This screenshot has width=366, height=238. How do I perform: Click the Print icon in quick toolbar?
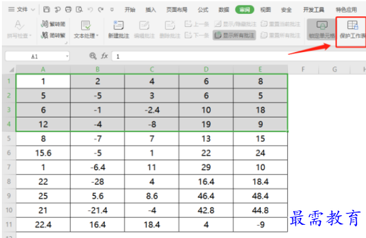pyautogui.click(x=68, y=9)
